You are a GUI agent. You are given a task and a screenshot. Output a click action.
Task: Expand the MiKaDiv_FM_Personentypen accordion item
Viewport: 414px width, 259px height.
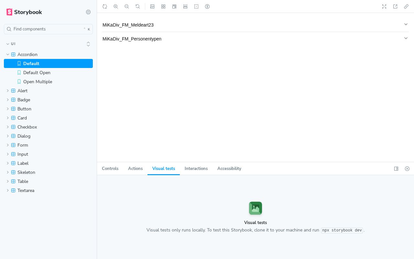(x=256, y=39)
